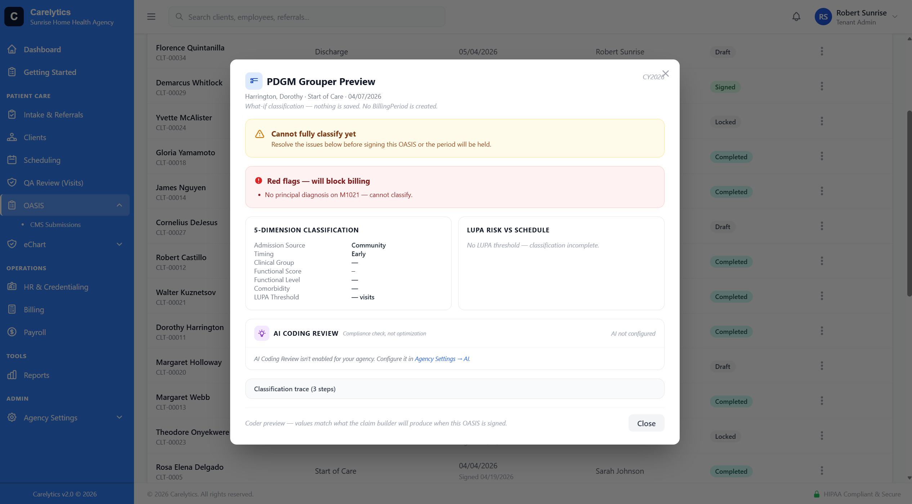Collapse the OASIS menu chevron
The image size is (912, 504).
[x=120, y=205]
